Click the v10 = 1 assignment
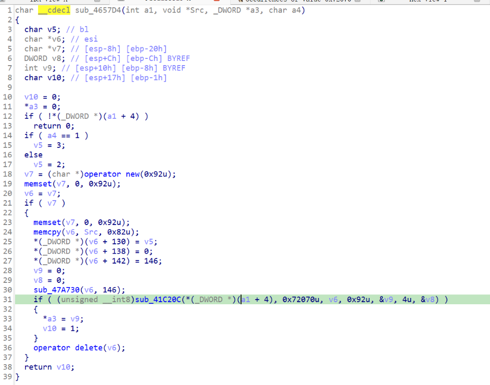 [x=60, y=328]
